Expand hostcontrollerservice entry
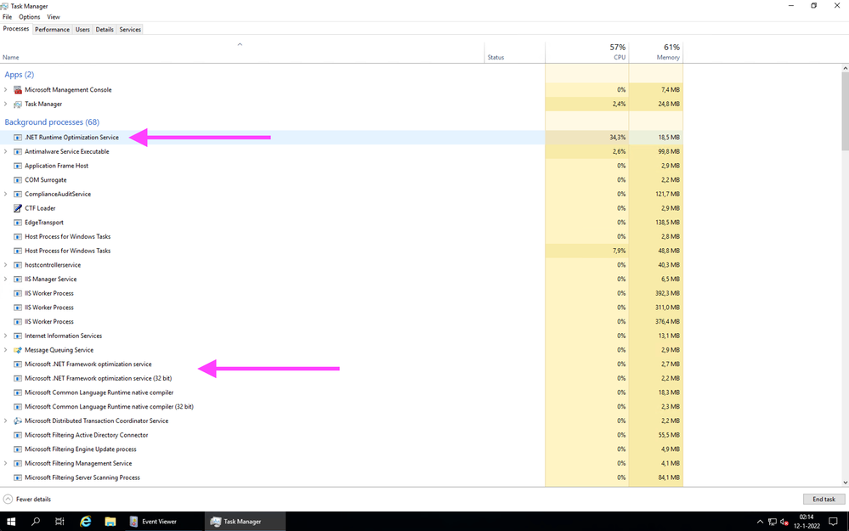Image resolution: width=849 pixels, height=531 pixels. 5,265
